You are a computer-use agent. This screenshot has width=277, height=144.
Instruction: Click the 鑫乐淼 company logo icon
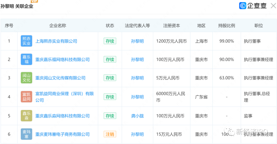tap(27, 116)
